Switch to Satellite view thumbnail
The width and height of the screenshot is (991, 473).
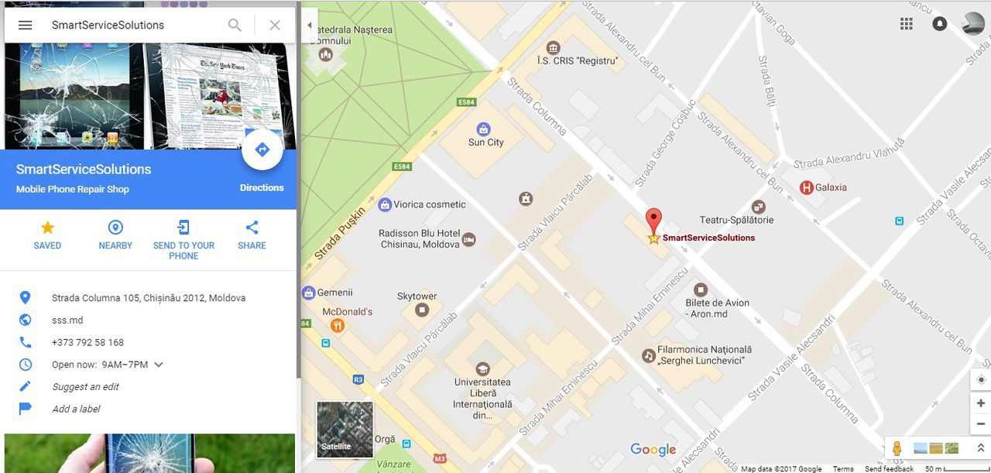(345, 429)
